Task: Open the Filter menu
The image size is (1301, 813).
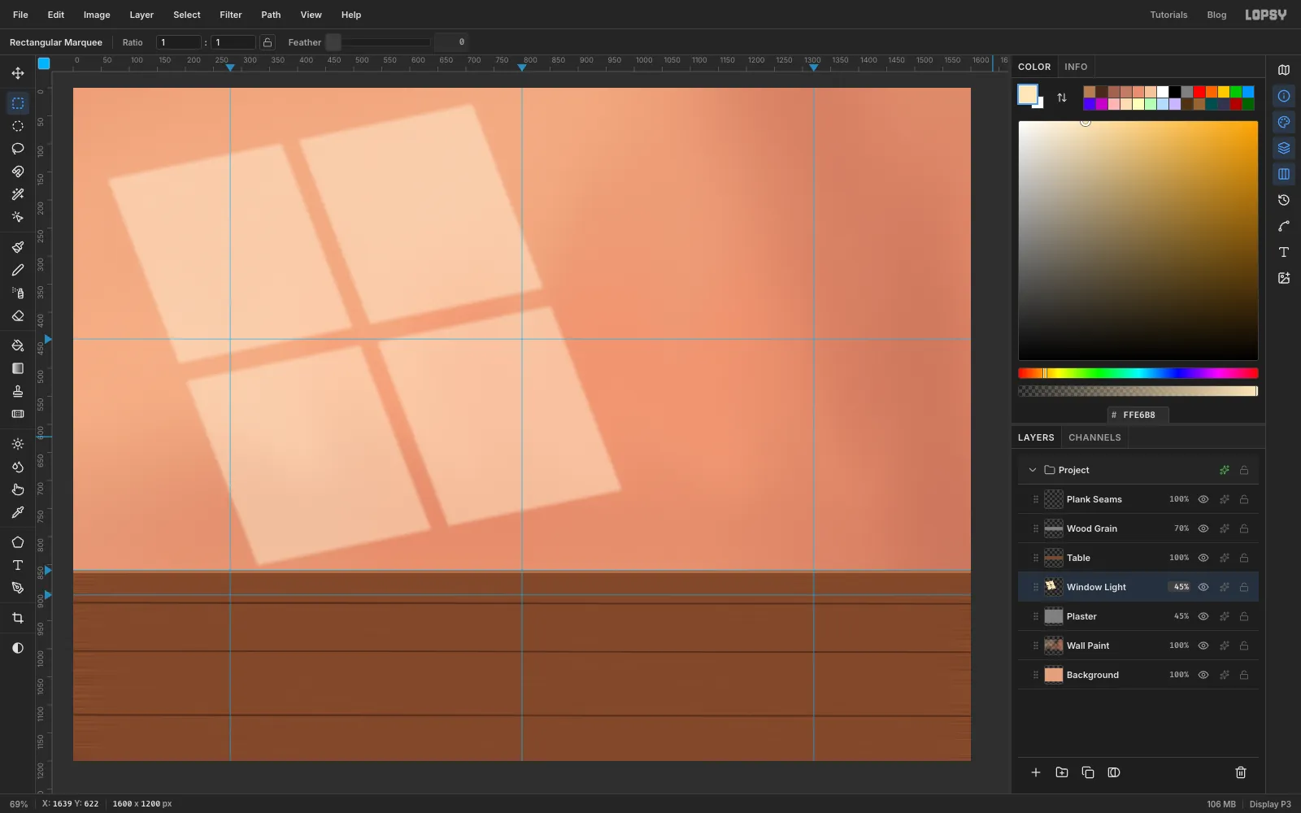Action: (231, 15)
